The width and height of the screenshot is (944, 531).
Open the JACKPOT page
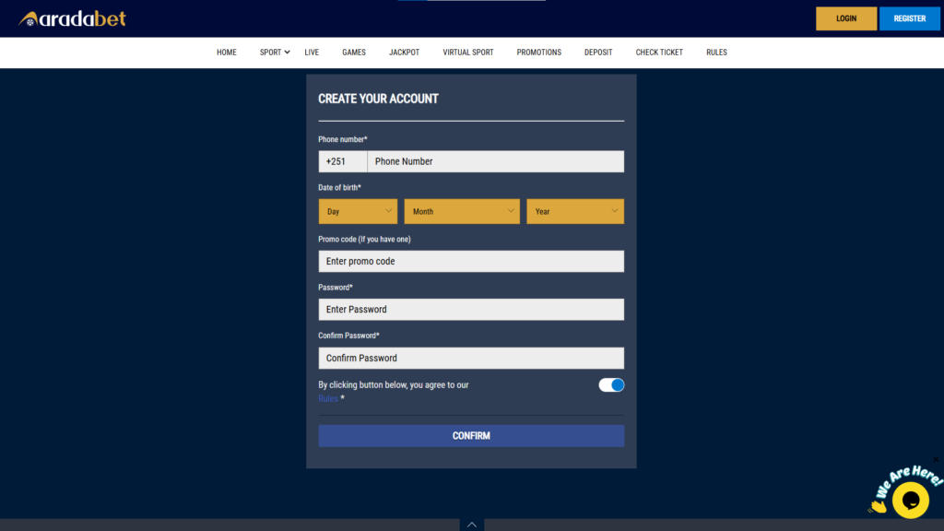[x=404, y=53]
